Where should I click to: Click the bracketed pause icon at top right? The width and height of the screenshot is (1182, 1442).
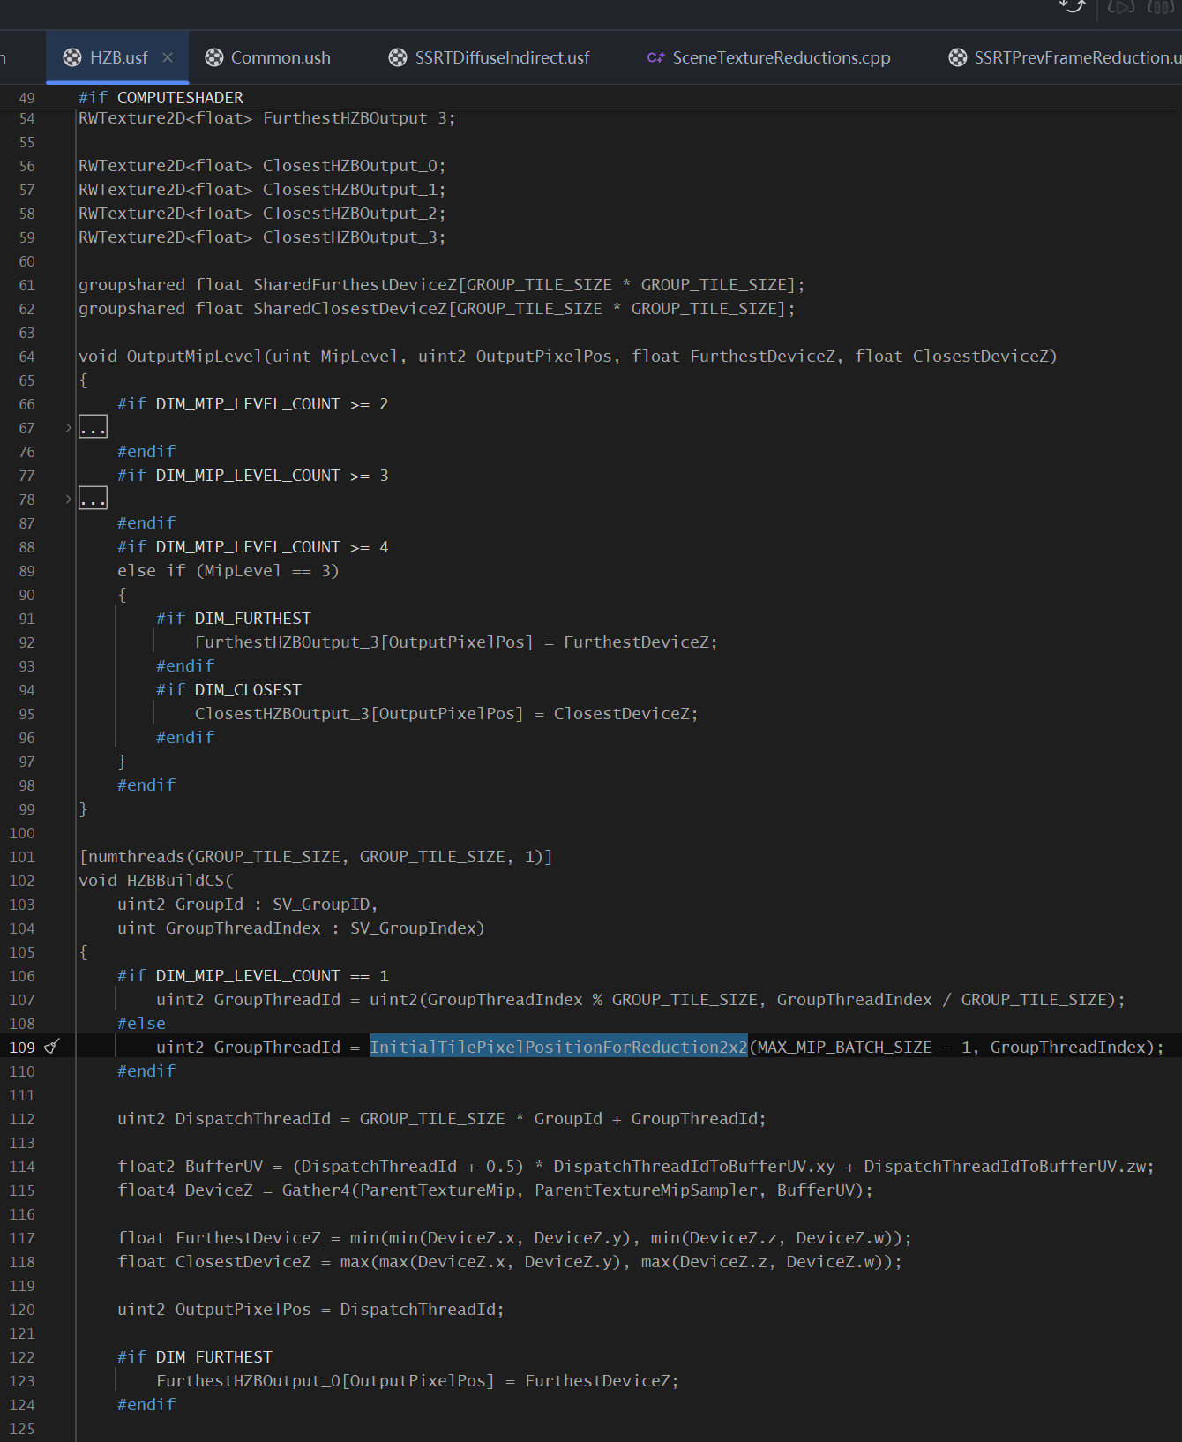pyautogui.click(x=1160, y=7)
